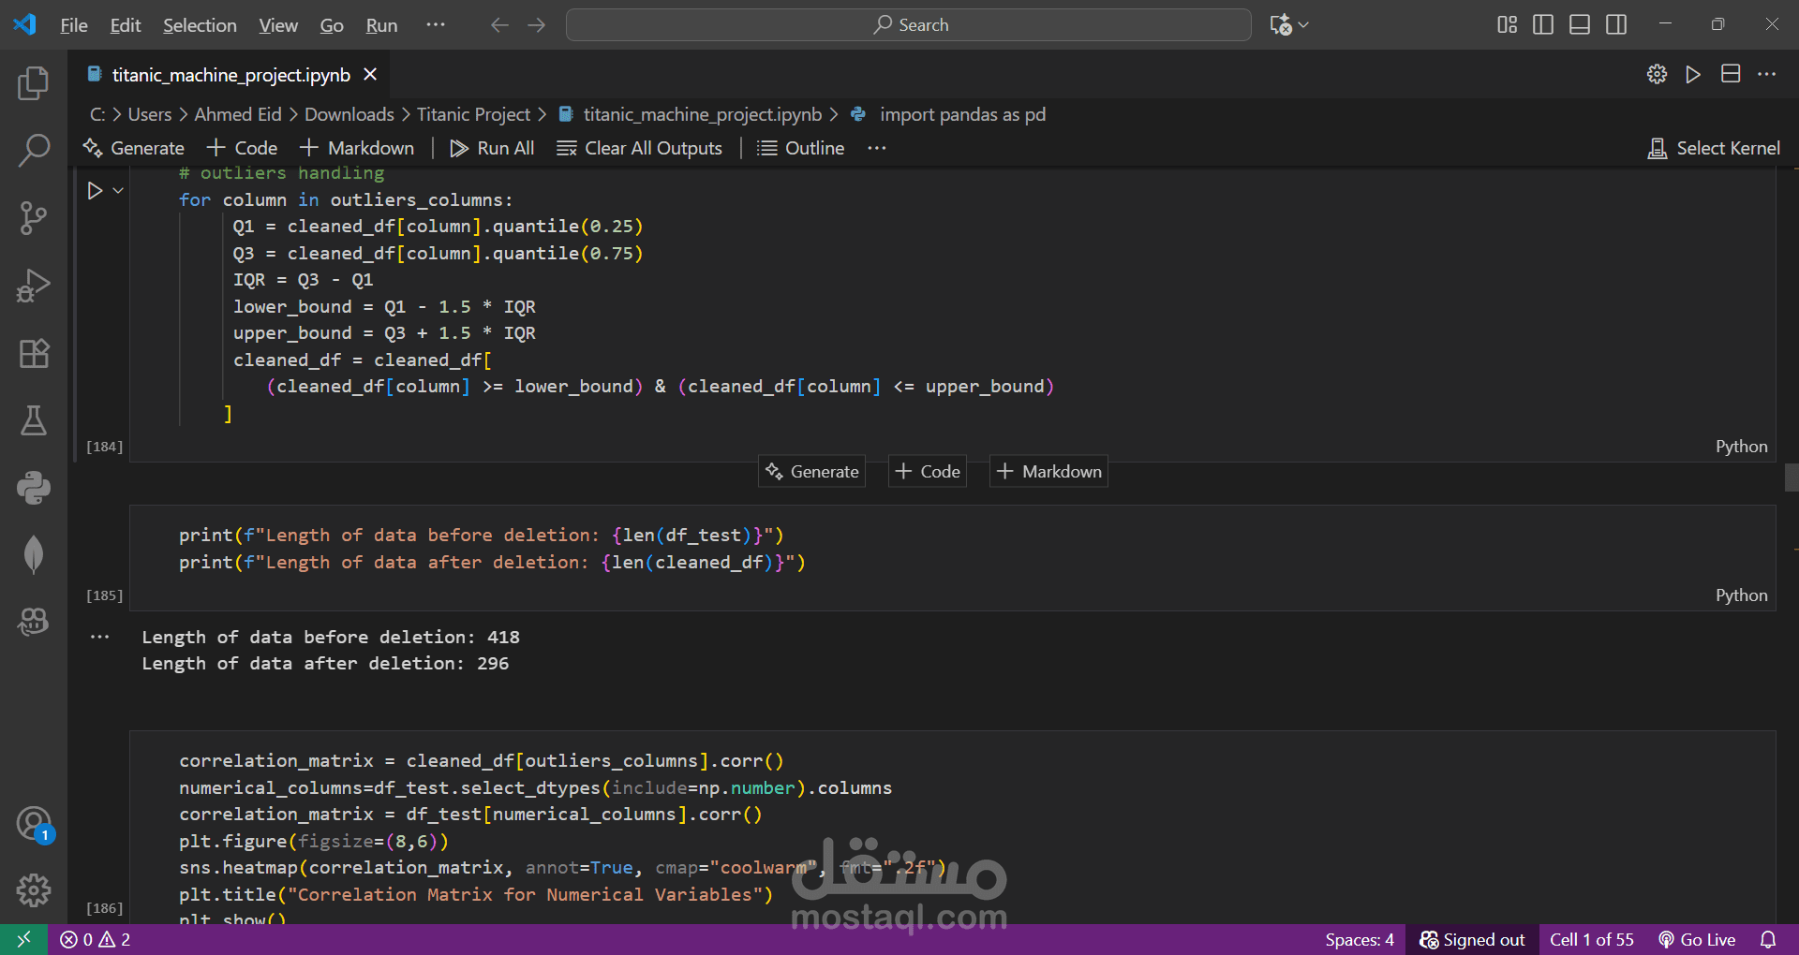Open the Run and Debug view
The width and height of the screenshot is (1799, 955).
click(x=34, y=286)
